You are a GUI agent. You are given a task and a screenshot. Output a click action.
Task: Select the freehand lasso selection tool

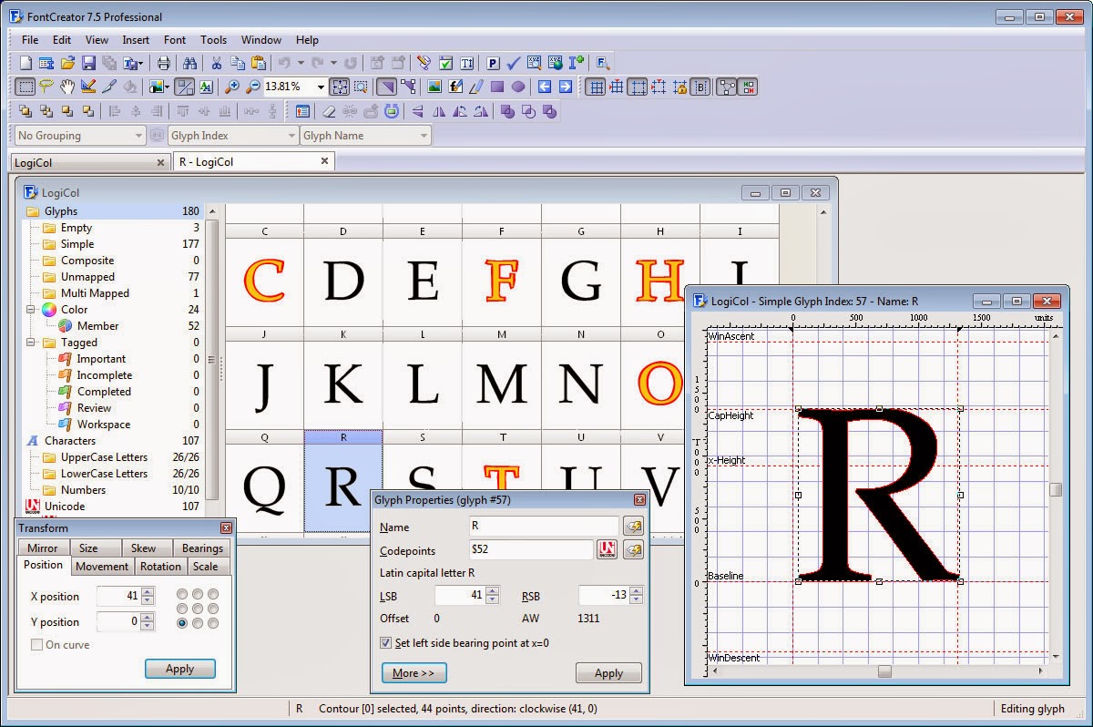coord(46,87)
